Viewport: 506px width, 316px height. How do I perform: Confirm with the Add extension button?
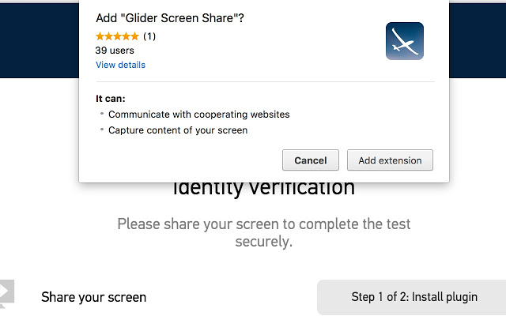[x=390, y=160]
